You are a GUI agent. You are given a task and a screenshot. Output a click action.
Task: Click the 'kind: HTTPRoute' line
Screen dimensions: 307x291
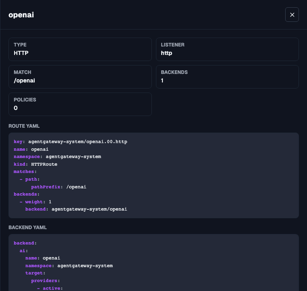36,164
